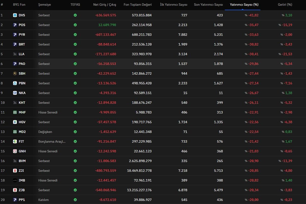The height and width of the screenshot is (204, 306).
Task: Click TEFAS green checkmark in DVS row
Action: point(75,15)
